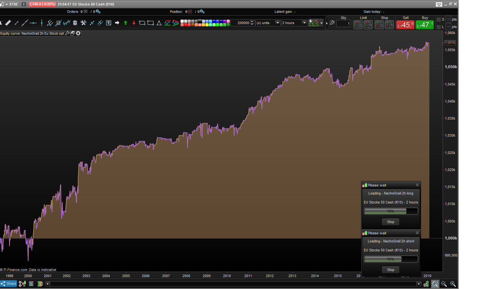The width and height of the screenshot is (499, 289).
Task: Click the red Sell 3,145.6 button
Action: tap(405, 25)
